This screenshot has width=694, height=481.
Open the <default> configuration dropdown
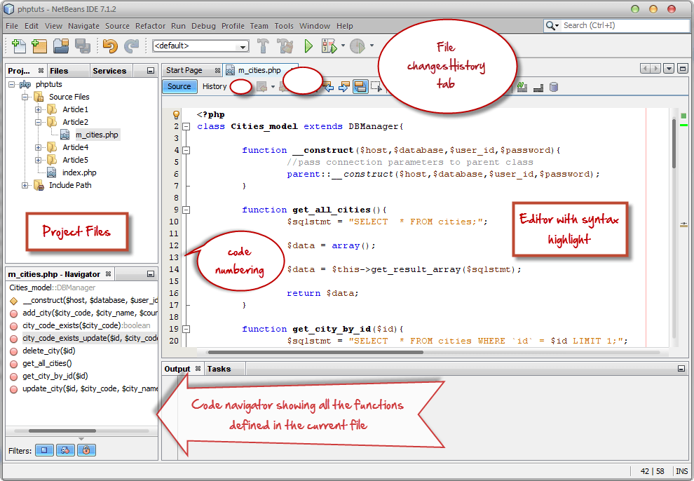(x=201, y=46)
